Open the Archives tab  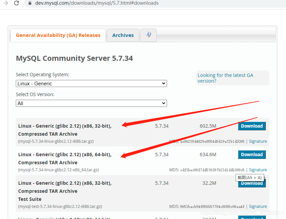123,35
